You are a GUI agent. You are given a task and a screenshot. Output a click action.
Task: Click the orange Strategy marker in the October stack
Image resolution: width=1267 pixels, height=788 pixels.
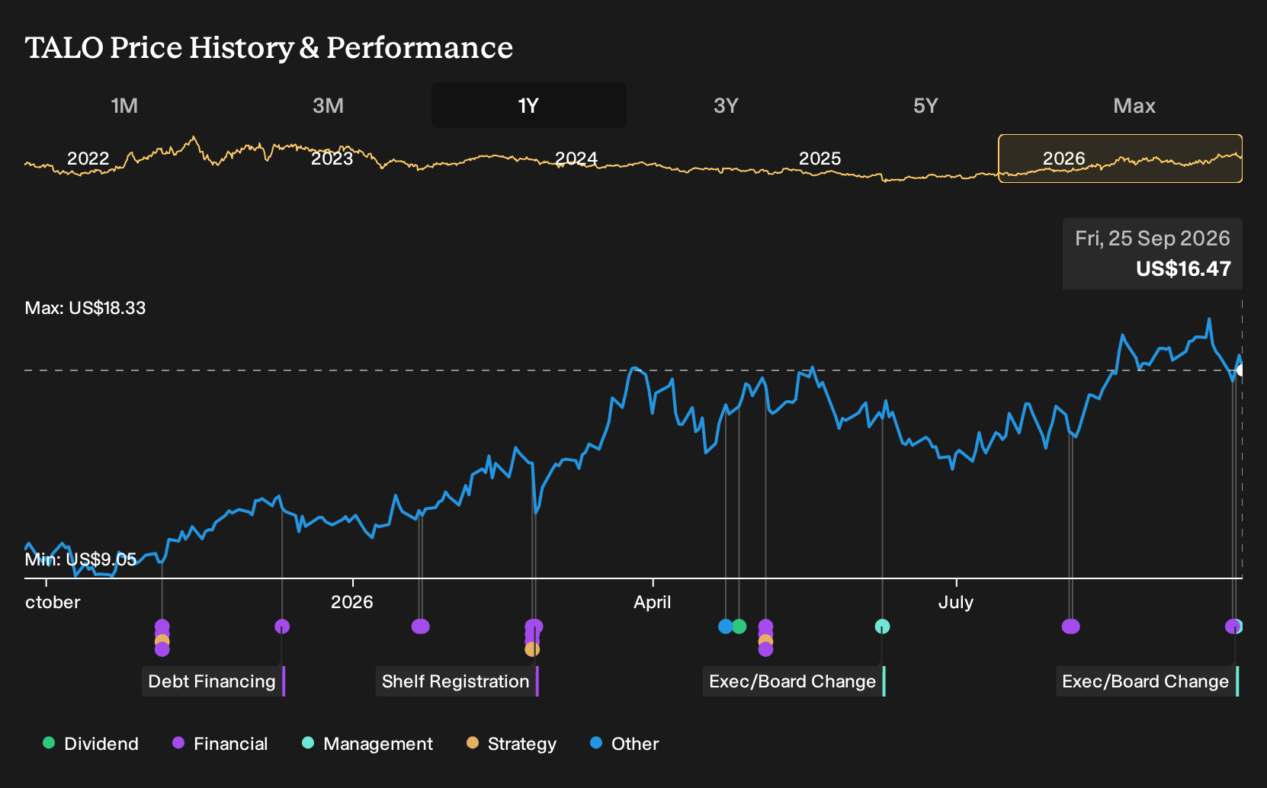[x=162, y=642]
